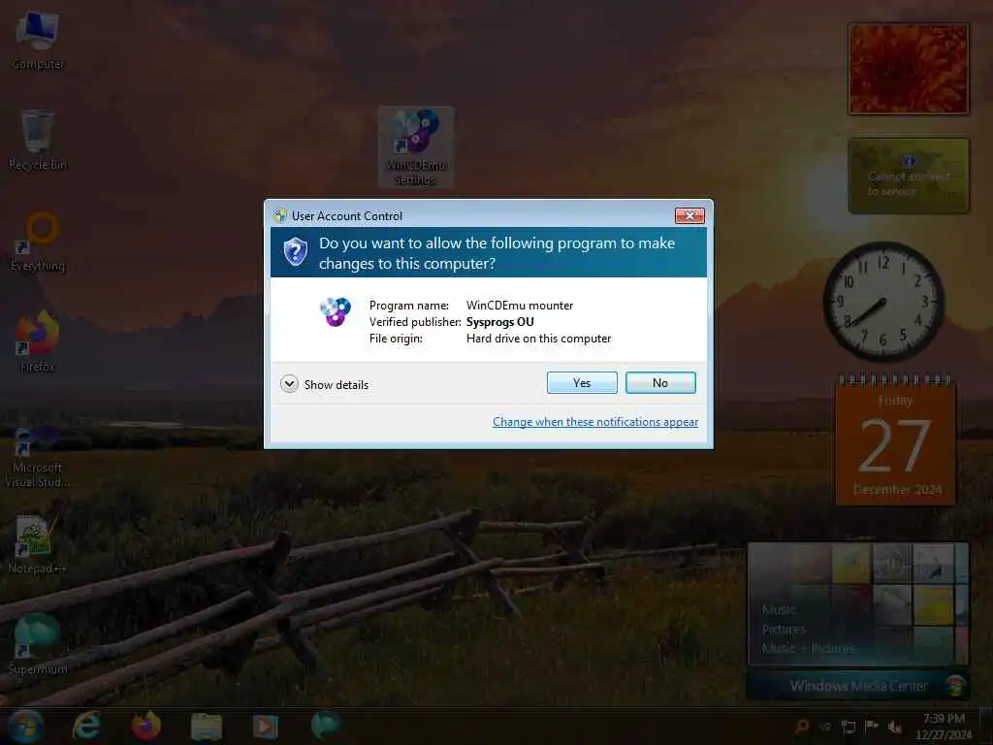Image resolution: width=993 pixels, height=745 pixels.
Task: Click the volume speaker tray icon
Action: click(895, 727)
